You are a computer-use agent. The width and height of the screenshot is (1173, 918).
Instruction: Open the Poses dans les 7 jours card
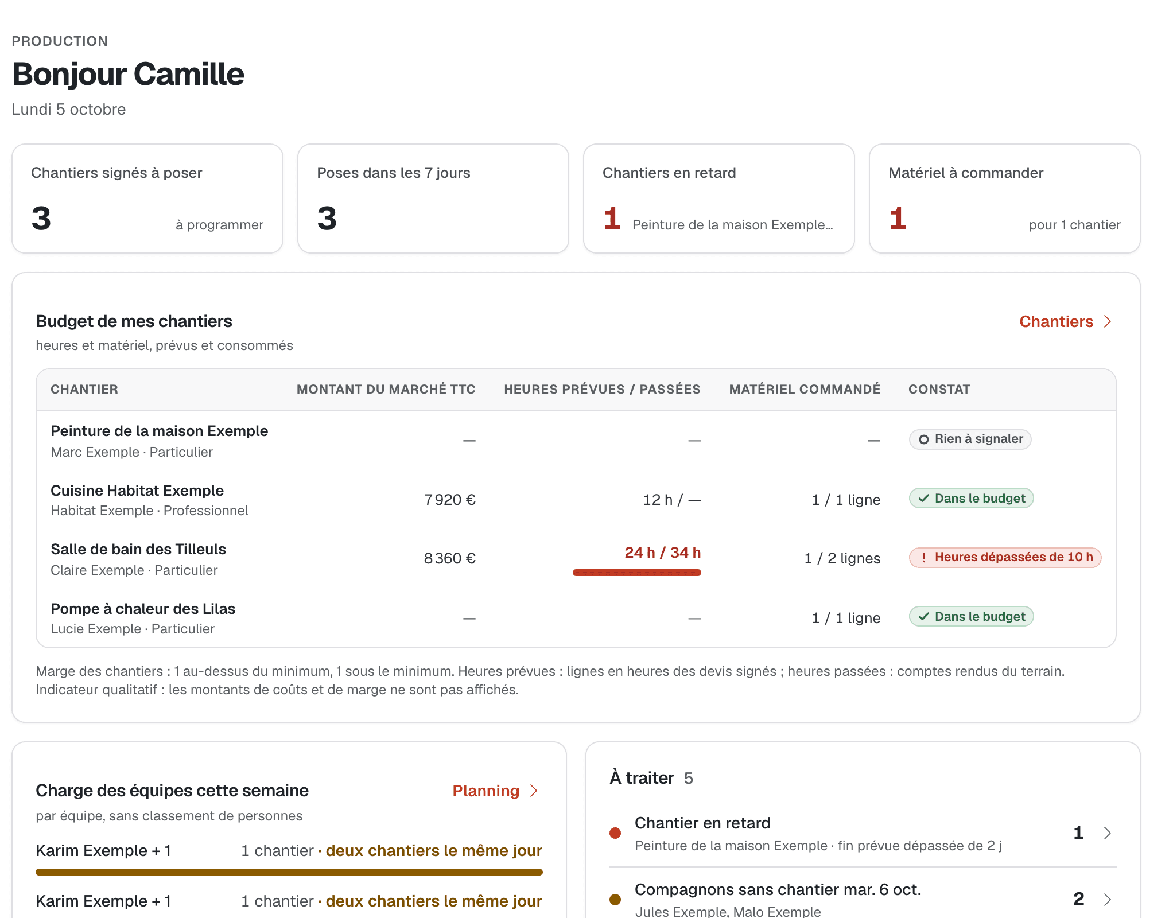point(433,199)
